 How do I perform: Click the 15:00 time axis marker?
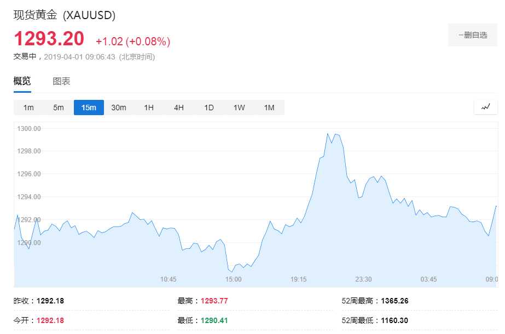pyautogui.click(x=233, y=279)
